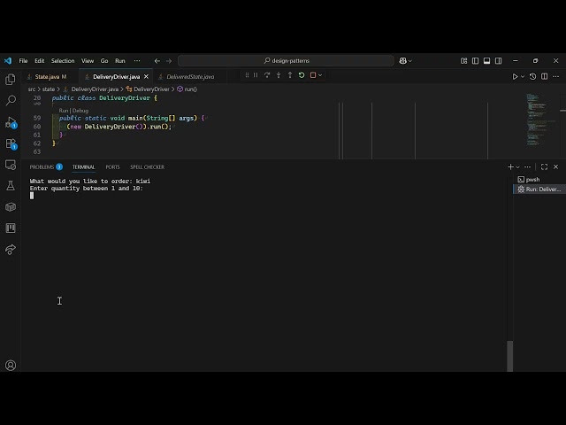This screenshot has height=425, width=566.
Task: Close the DeliveryDriver.java tab
Action: [x=146, y=77]
